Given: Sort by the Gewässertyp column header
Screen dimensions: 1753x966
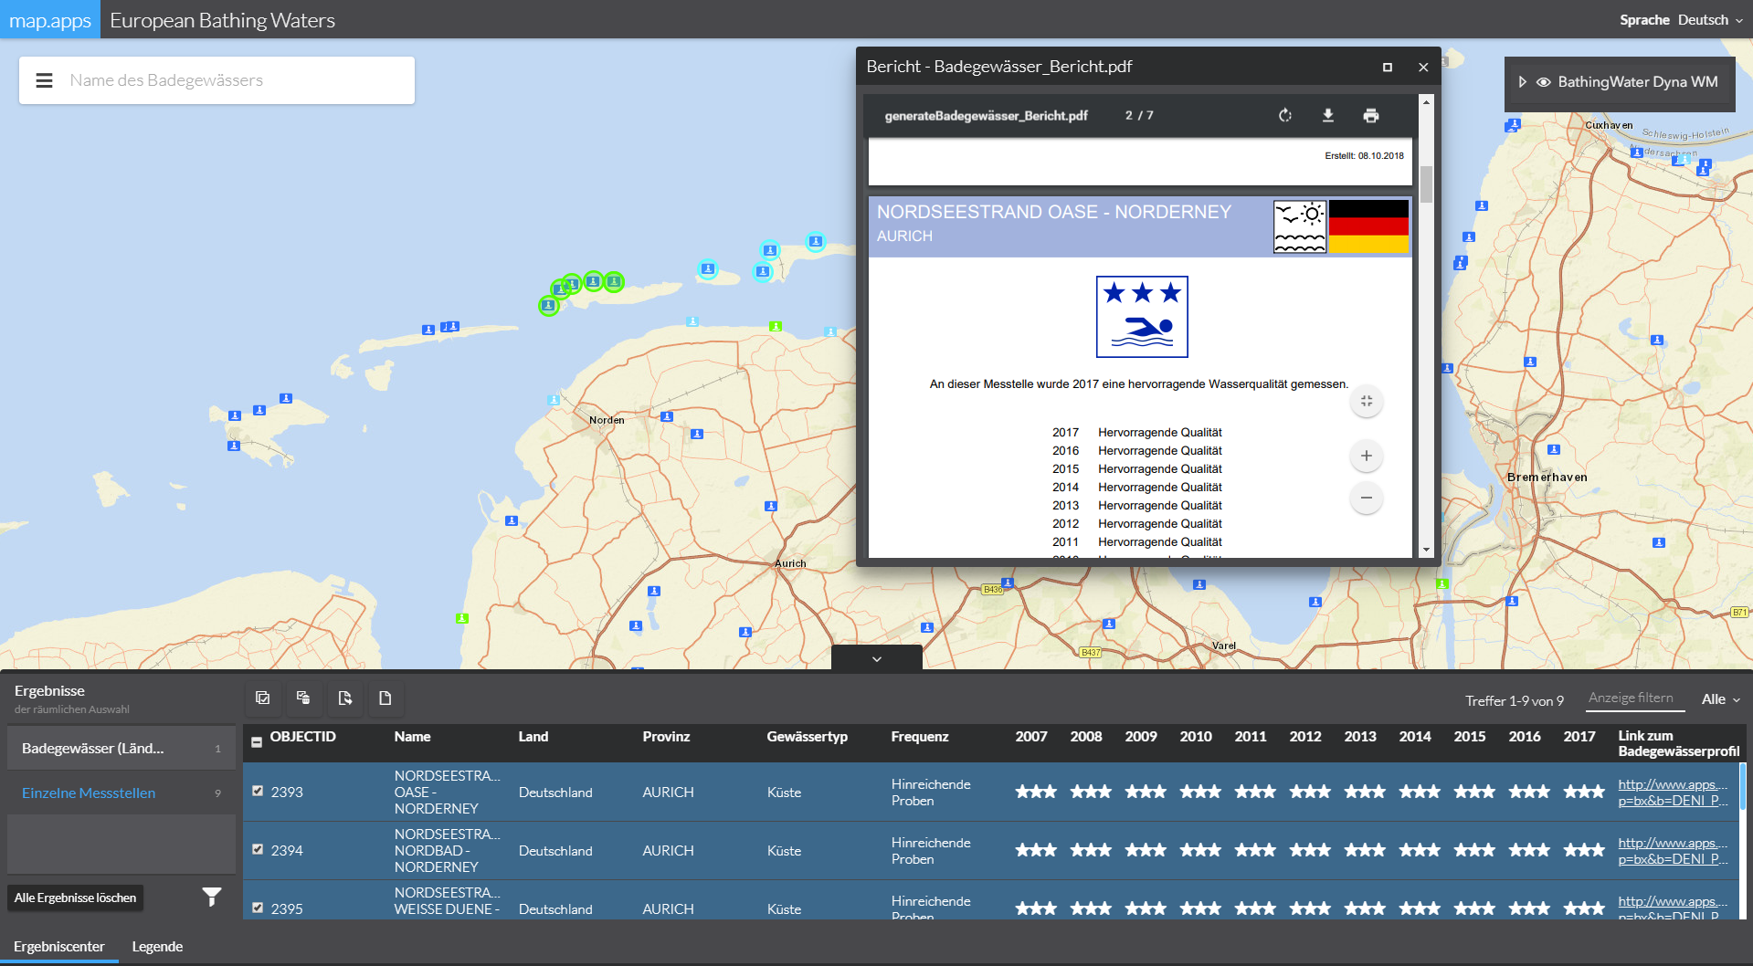Looking at the screenshot, I should tap(807, 737).
